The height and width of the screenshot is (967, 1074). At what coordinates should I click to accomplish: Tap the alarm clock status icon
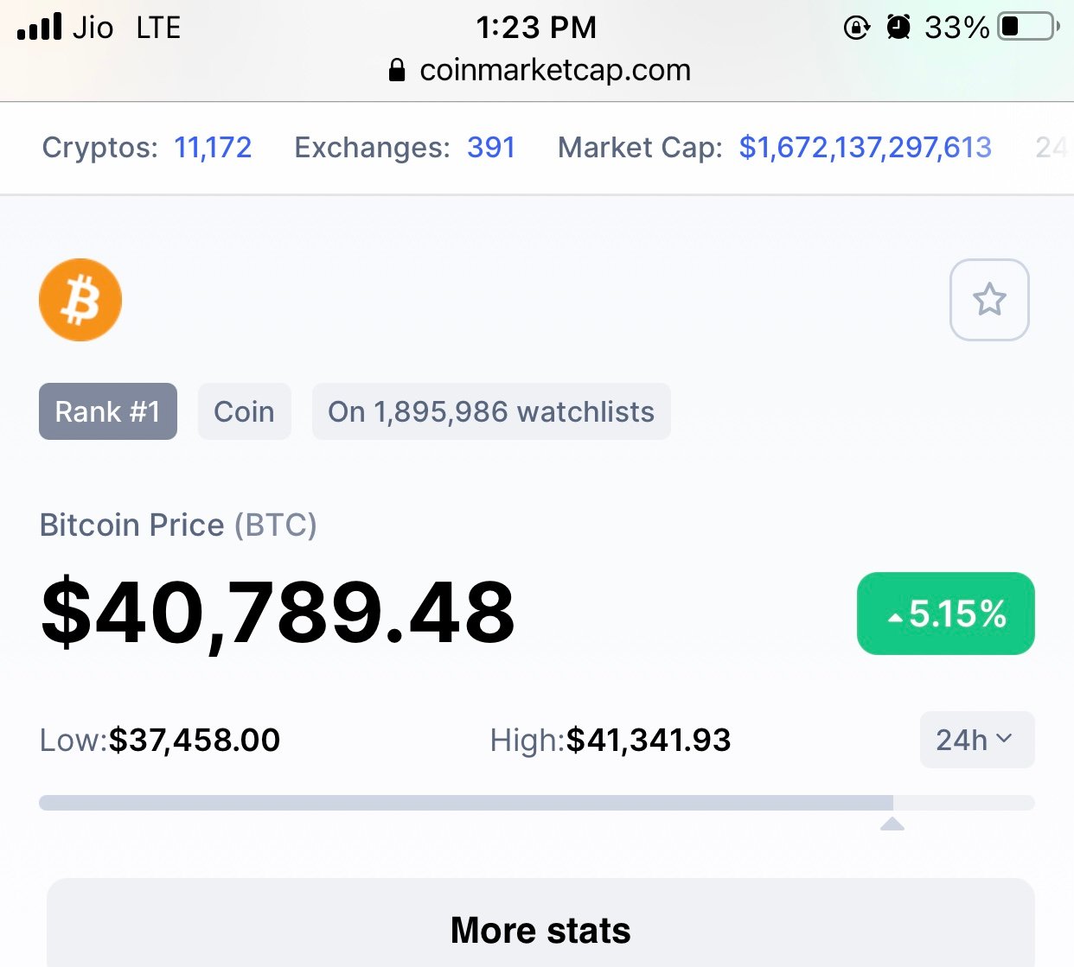click(x=898, y=28)
